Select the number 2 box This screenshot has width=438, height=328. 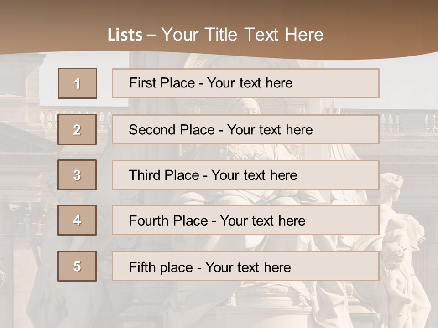[x=77, y=129]
